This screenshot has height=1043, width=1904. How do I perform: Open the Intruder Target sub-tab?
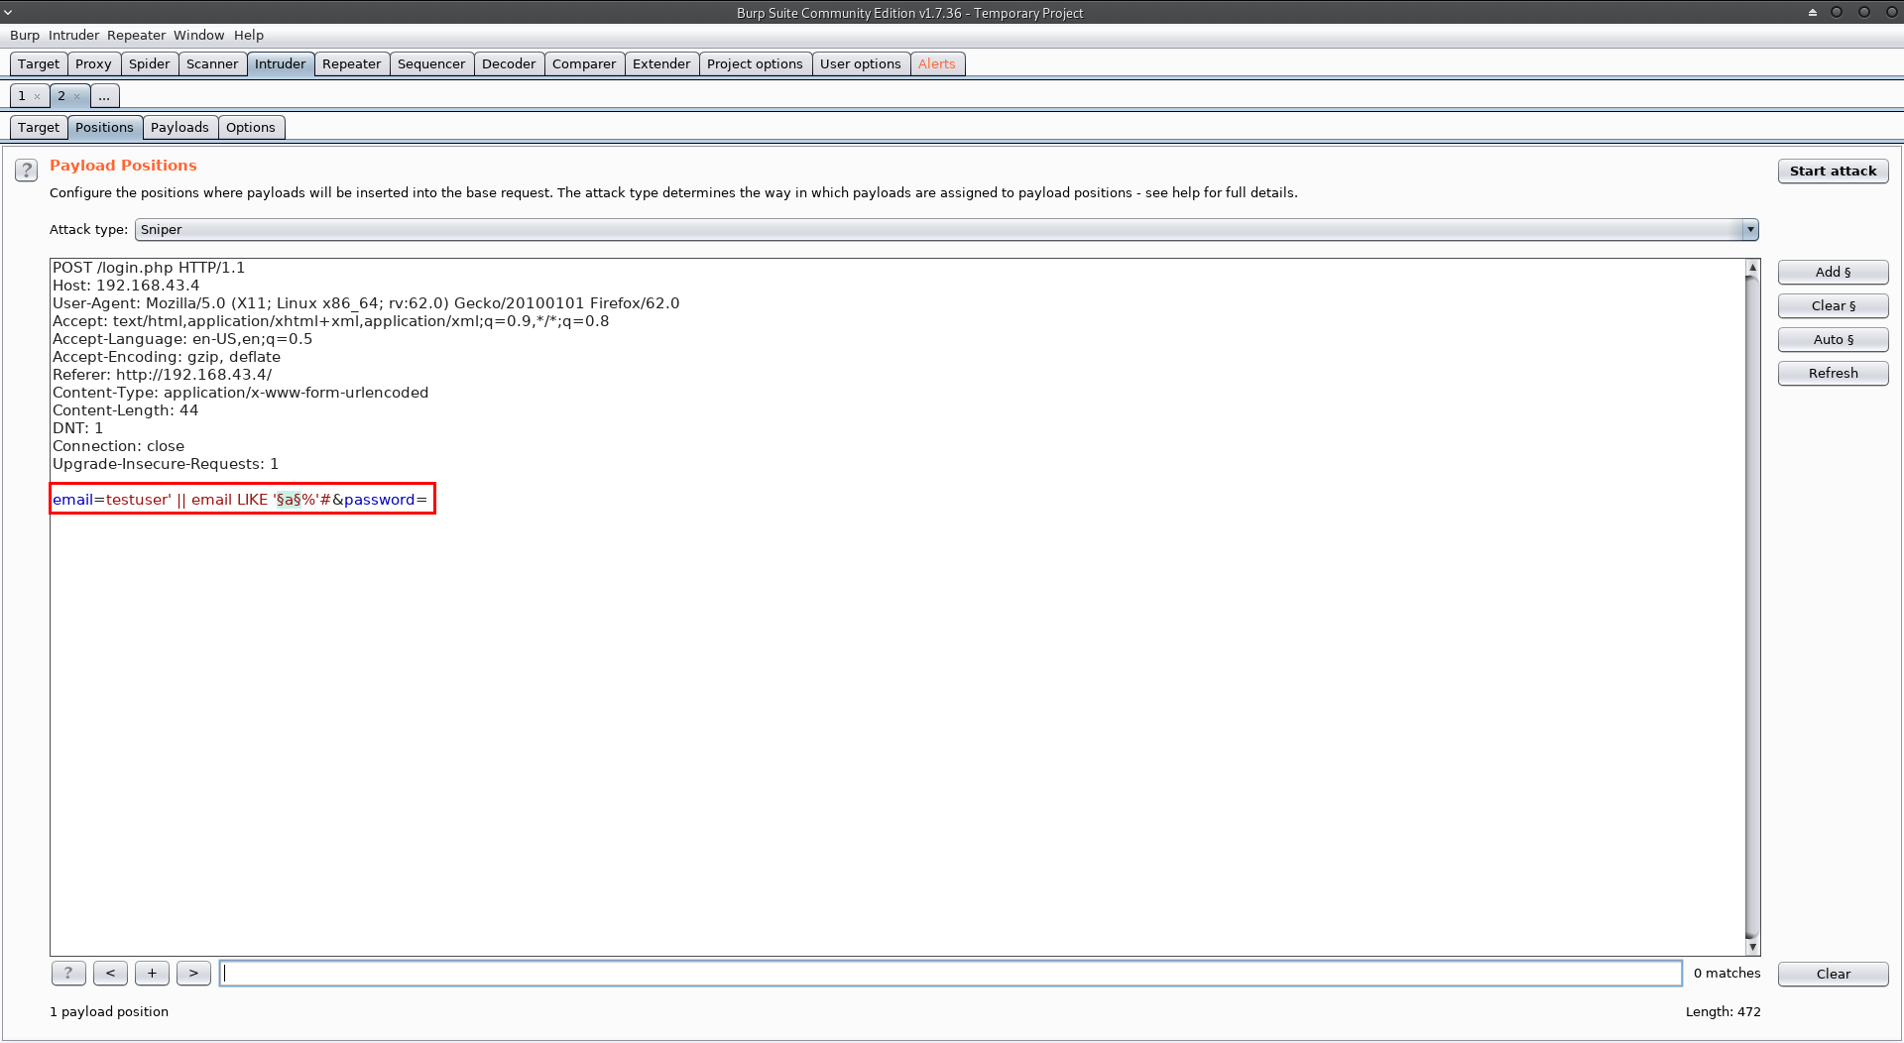coord(39,128)
